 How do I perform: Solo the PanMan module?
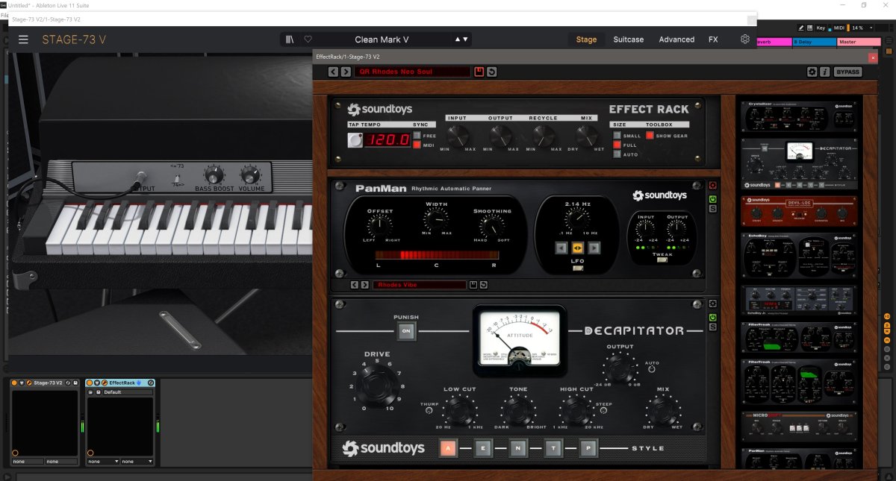point(713,208)
